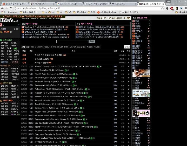The image size is (187, 146).
Task: Click the search button beside the search field
Action: [92, 41]
